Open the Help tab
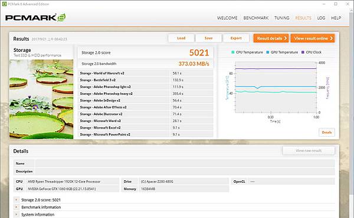 (x=336, y=18)
